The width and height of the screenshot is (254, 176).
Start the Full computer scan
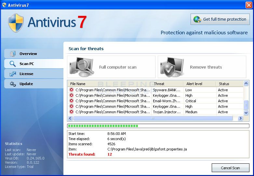(x=111, y=67)
